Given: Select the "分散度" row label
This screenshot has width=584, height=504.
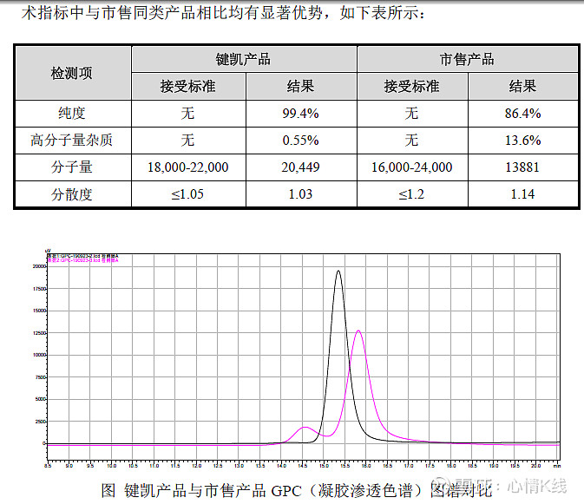Looking at the screenshot, I should point(72,194).
